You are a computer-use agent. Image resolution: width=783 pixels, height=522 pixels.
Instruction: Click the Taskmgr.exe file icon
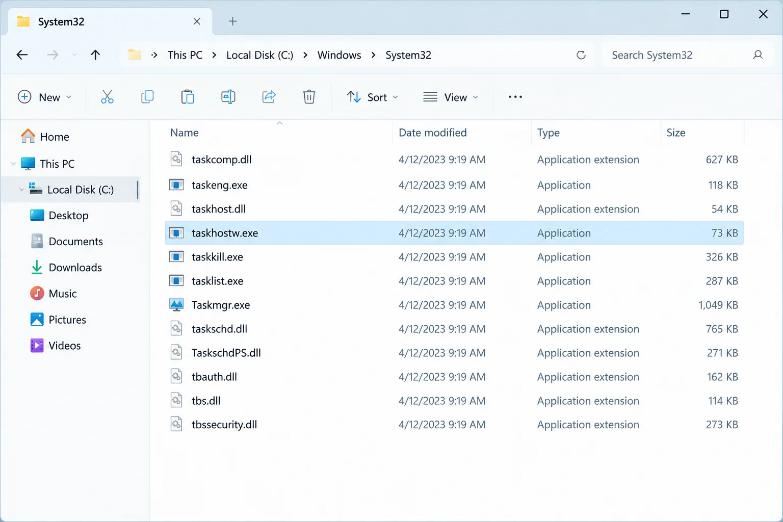click(176, 305)
